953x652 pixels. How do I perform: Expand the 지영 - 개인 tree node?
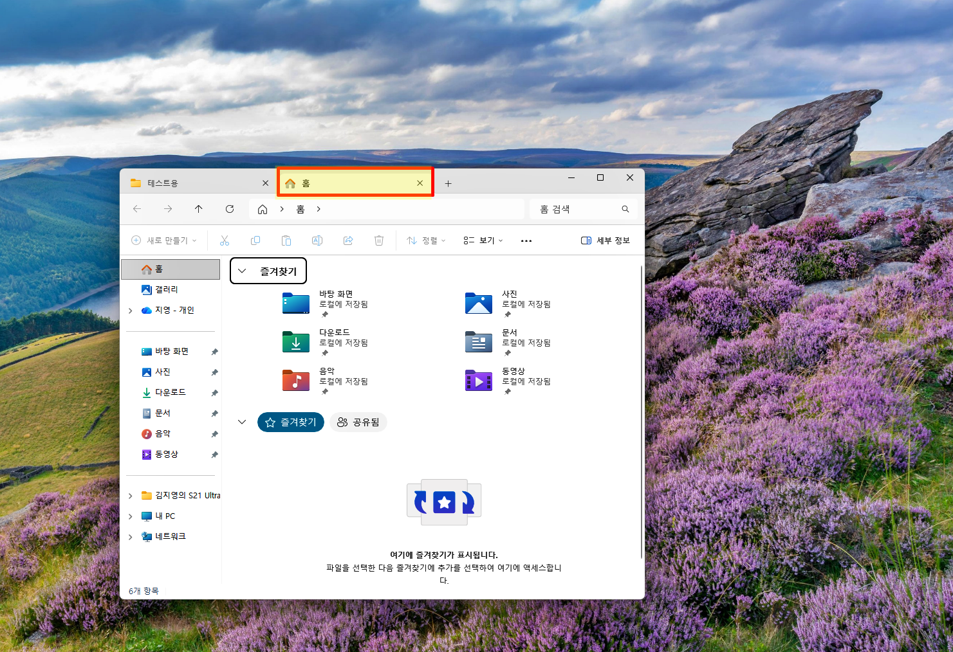[x=131, y=311]
